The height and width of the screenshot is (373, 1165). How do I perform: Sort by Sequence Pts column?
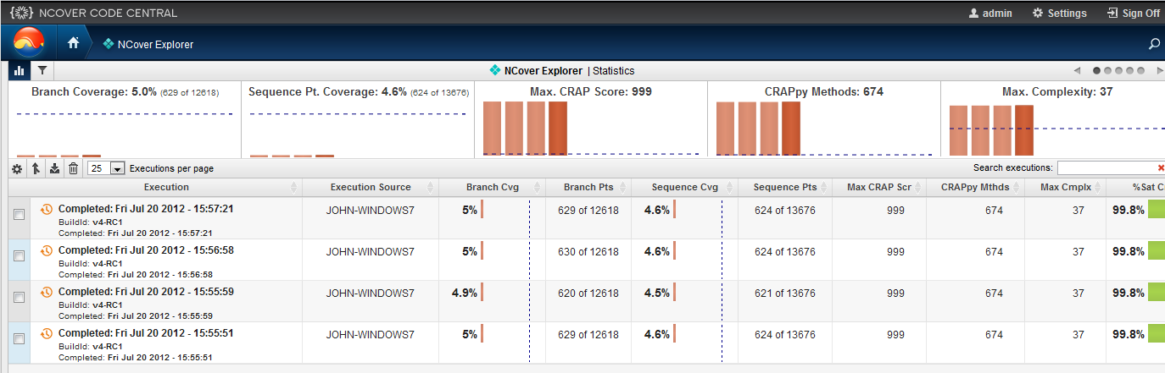[785, 187]
